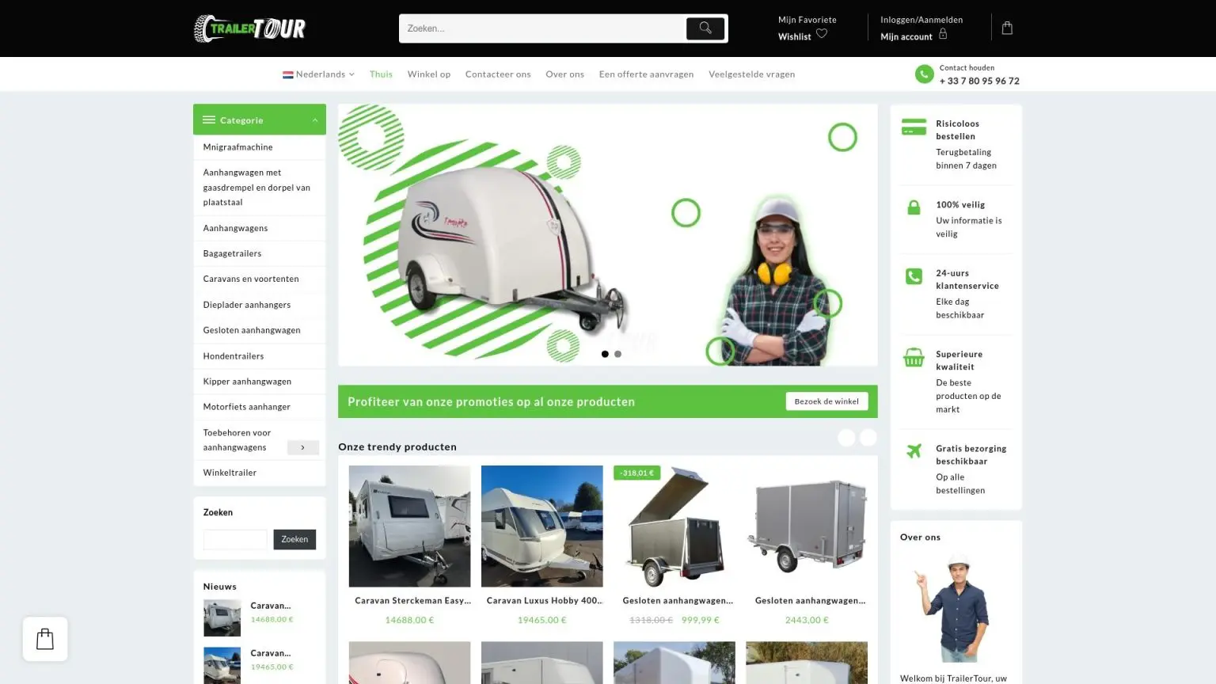Open Veelgestelde vragen menu item

point(751,74)
